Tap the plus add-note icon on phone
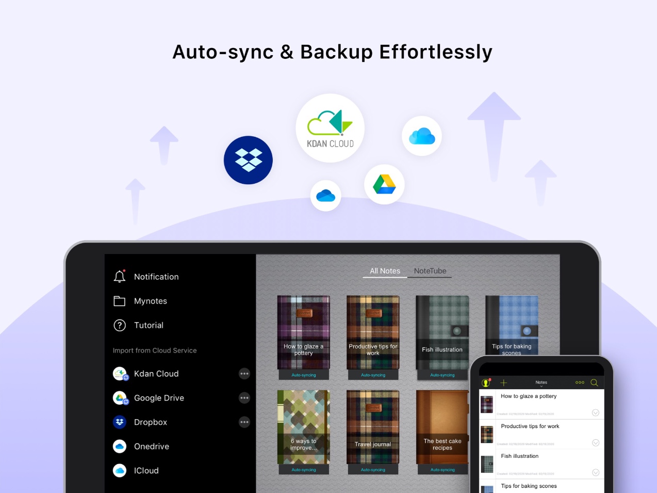 (x=504, y=383)
